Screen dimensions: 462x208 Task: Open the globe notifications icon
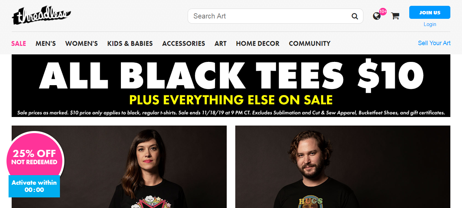coord(377,16)
